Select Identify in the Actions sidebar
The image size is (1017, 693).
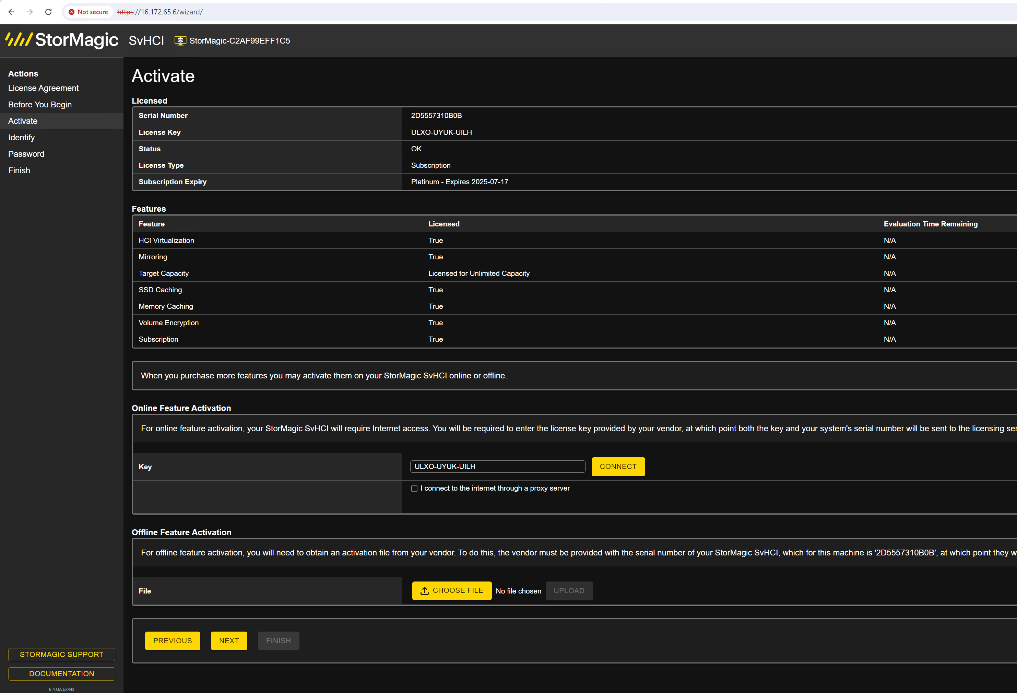tap(22, 138)
